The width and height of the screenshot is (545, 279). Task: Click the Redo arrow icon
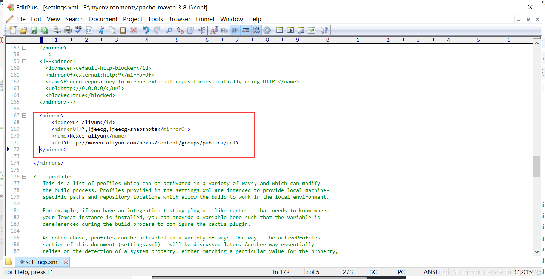click(x=157, y=30)
